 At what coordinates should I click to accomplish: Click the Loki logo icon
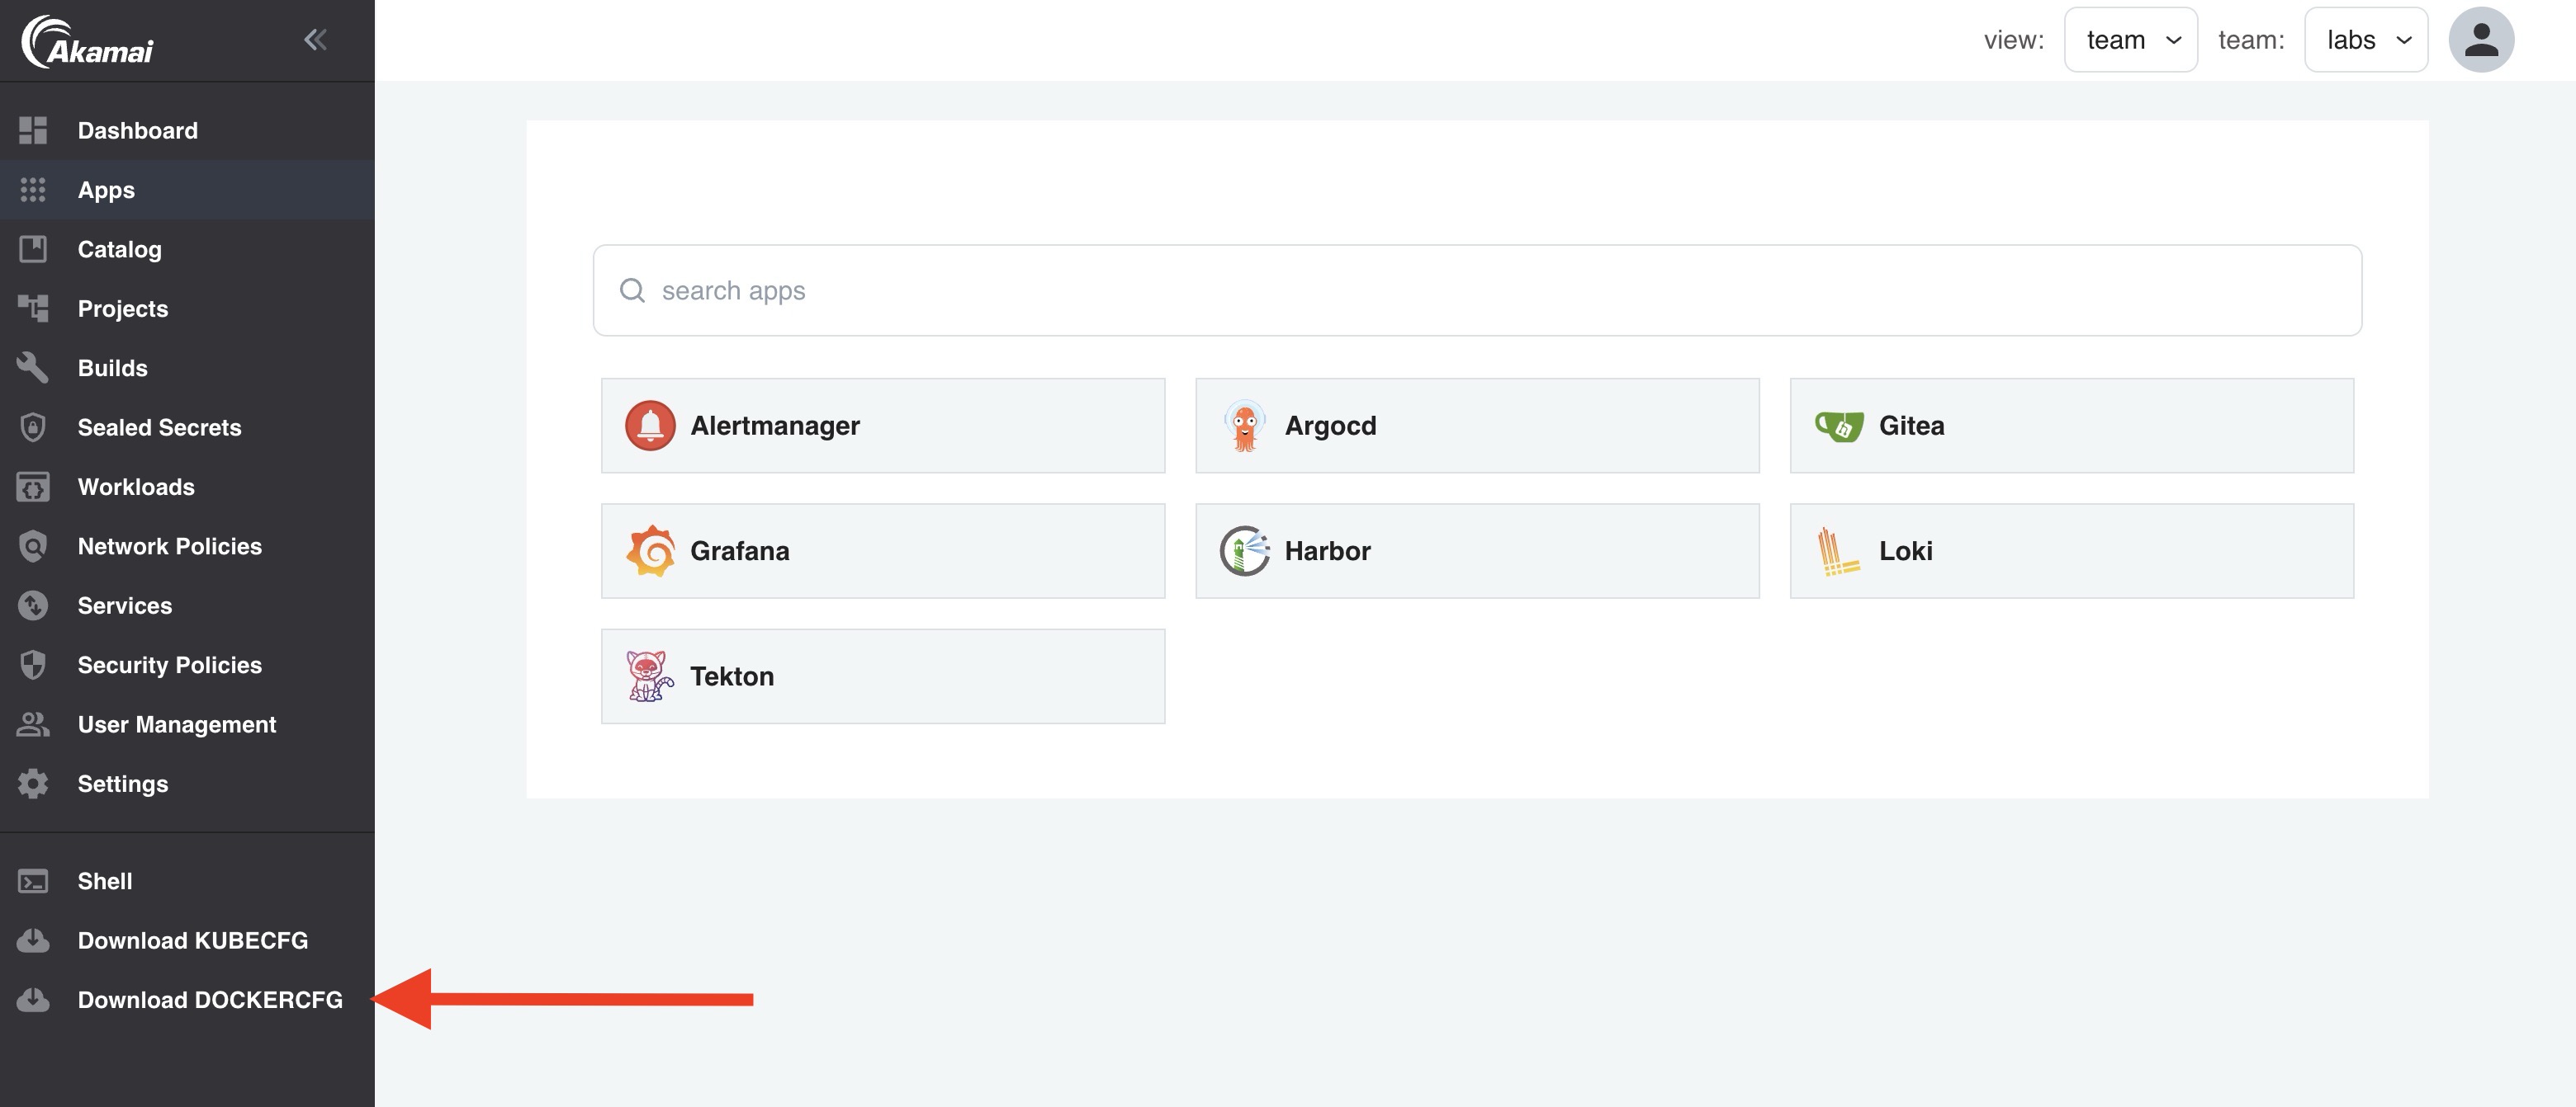coord(1838,552)
